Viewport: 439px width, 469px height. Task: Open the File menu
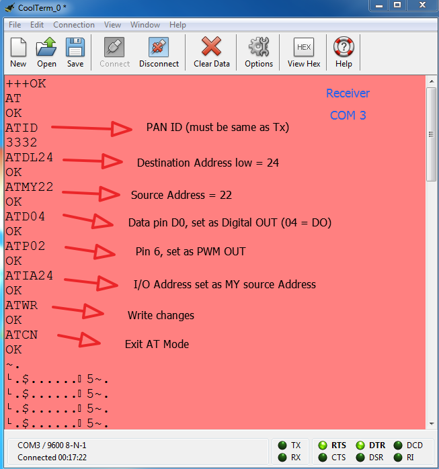15,25
